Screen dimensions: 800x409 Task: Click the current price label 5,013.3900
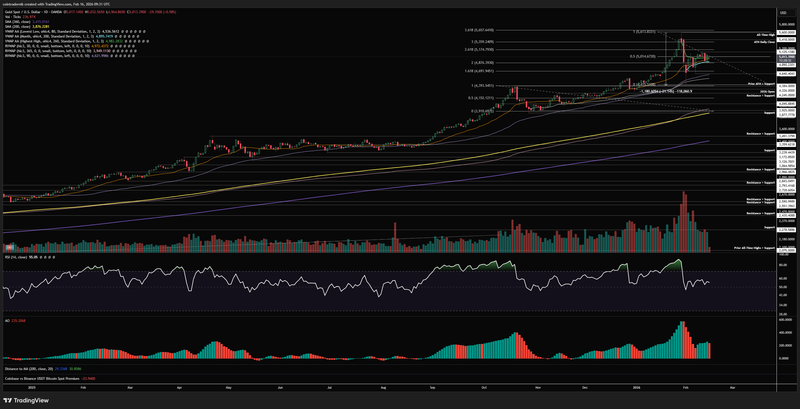[x=787, y=57]
